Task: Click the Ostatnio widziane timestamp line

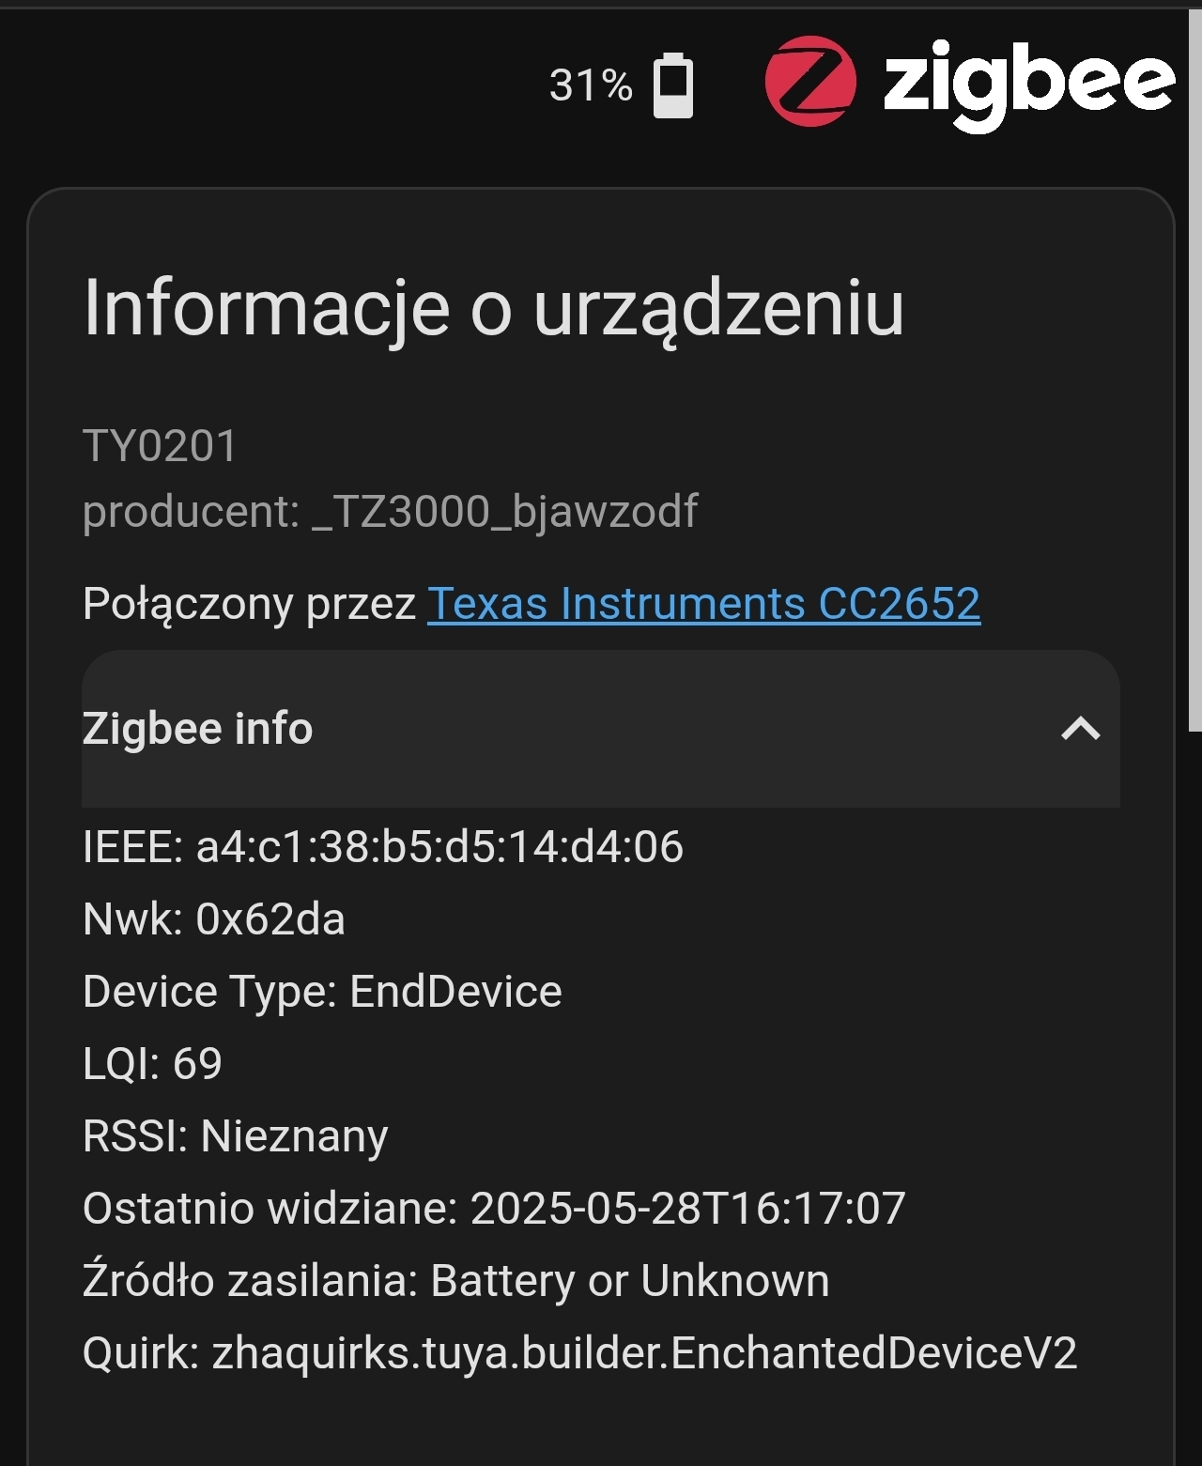Action: (x=493, y=1208)
